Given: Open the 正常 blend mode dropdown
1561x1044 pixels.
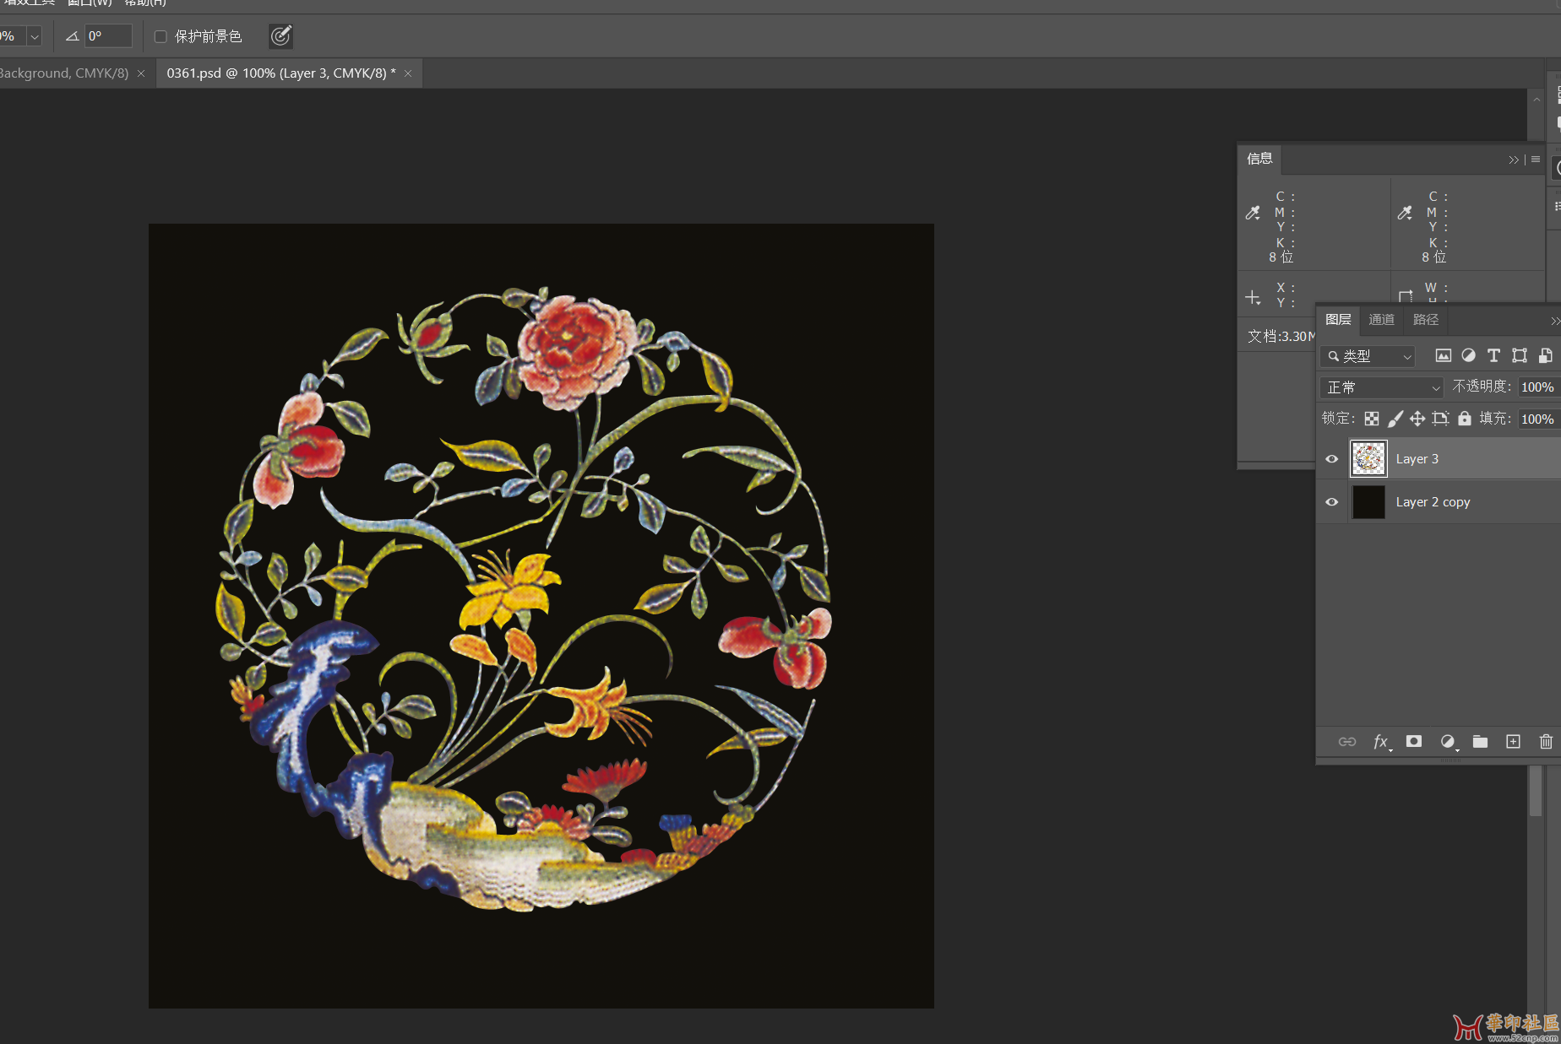Looking at the screenshot, I should click(1382, 387).
